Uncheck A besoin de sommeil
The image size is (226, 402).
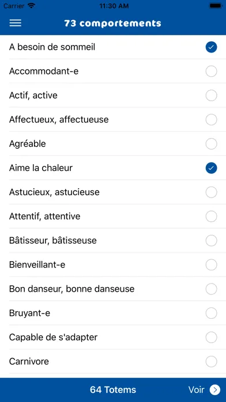coord(211,47)
